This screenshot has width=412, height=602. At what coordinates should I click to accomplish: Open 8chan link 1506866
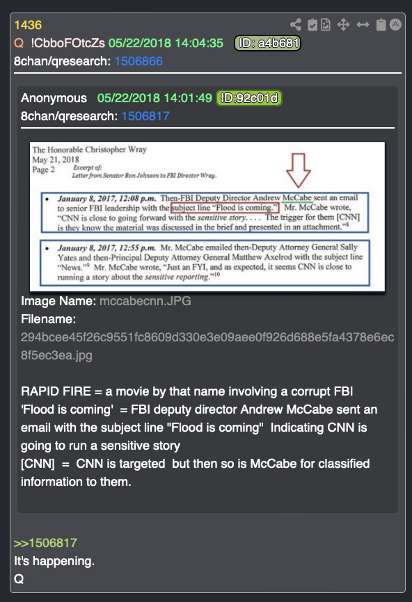pyautogui.click(x=138, y=61)
